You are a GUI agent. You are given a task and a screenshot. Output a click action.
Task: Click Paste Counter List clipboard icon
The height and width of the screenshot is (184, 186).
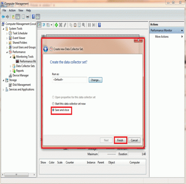(x=75, y=25)
